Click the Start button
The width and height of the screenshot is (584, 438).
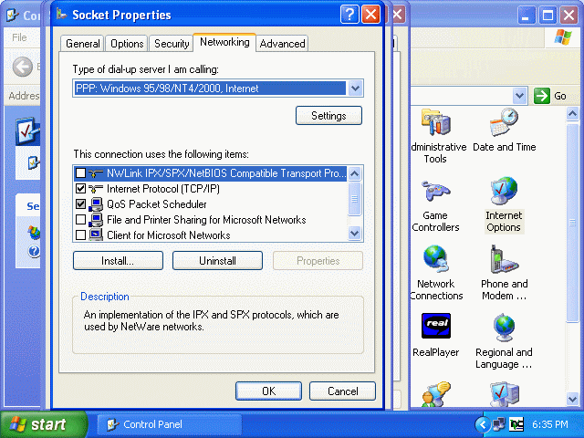43,424
